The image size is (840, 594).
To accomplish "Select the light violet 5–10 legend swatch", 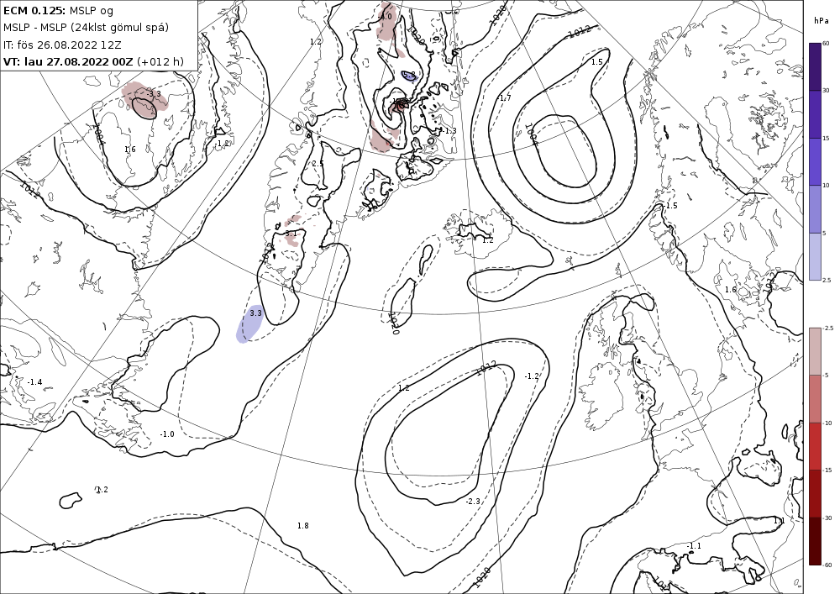I will pyautogui.click(x=815, y=209).
